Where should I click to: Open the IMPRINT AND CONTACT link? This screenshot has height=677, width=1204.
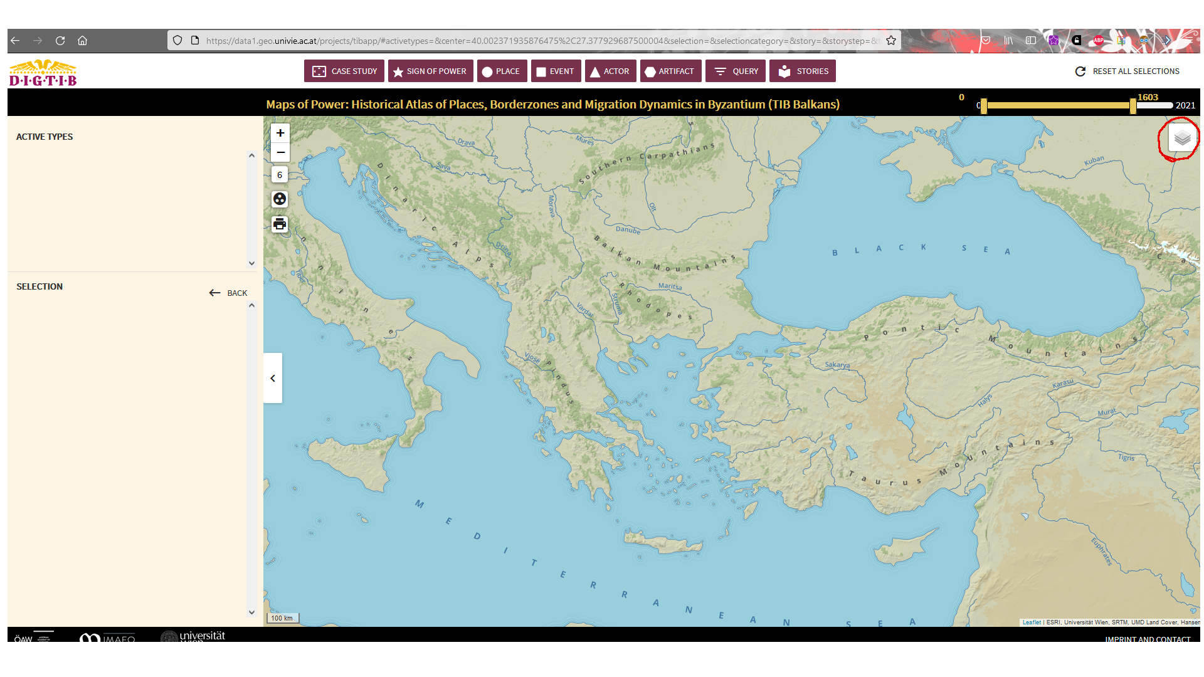(x=1148, y=639)
